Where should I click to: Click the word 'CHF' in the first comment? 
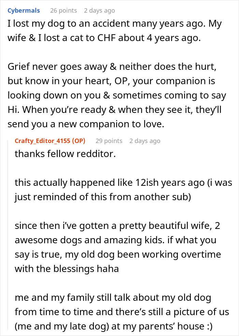[x=107, y=38]
